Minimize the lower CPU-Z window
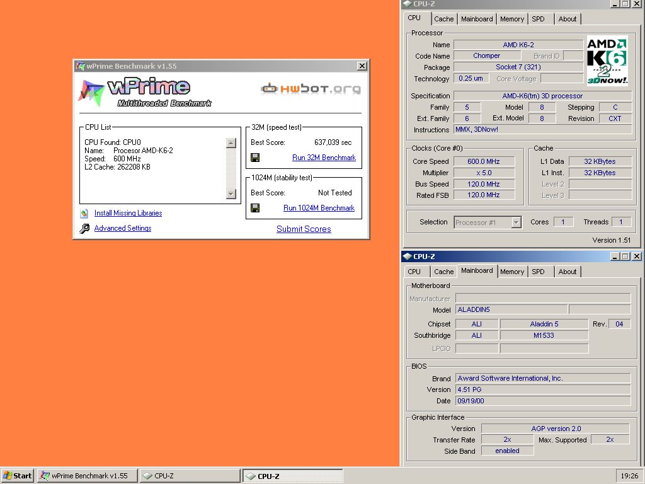 tap(615, 256)
